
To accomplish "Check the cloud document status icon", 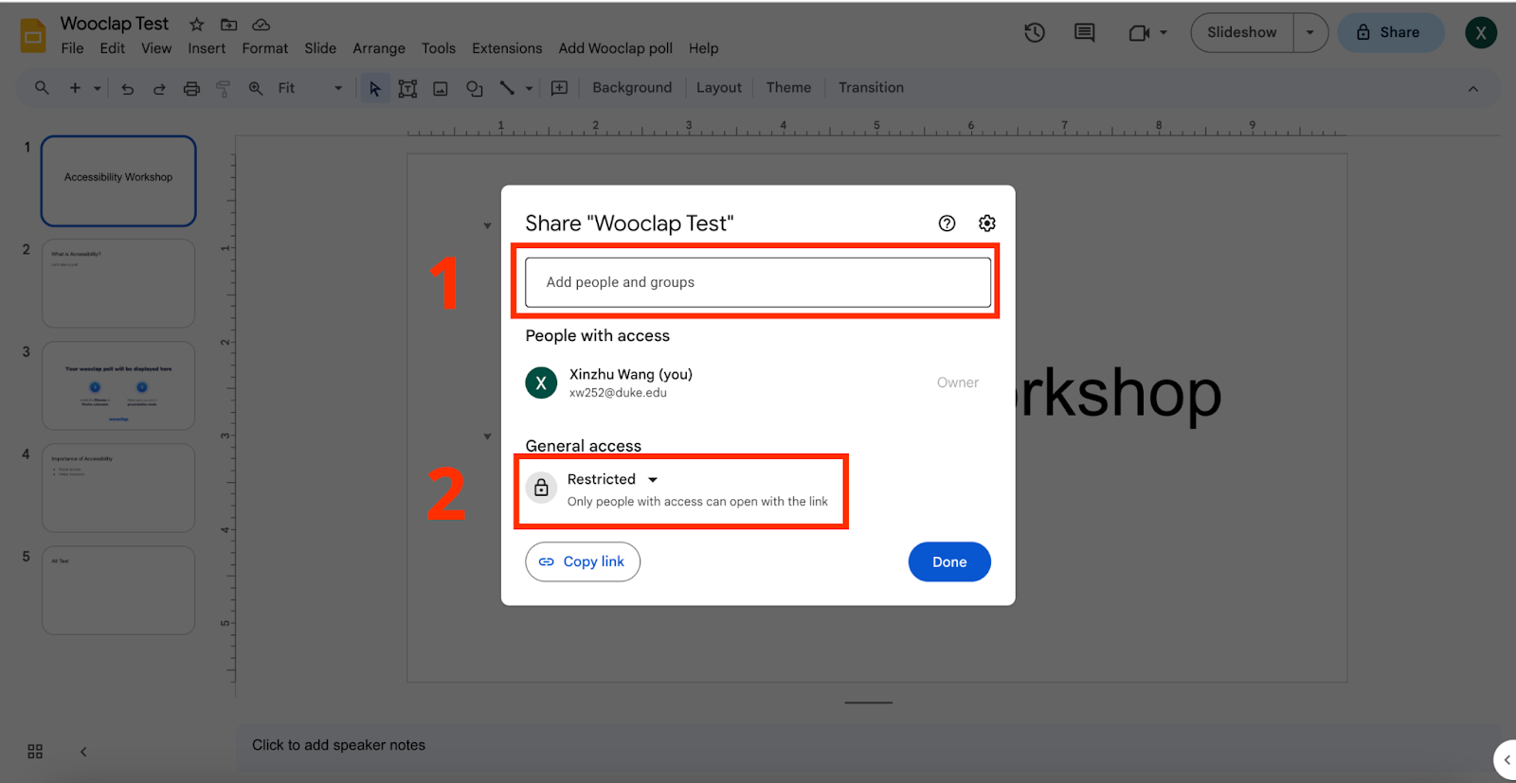I will [x=261, y=25].
